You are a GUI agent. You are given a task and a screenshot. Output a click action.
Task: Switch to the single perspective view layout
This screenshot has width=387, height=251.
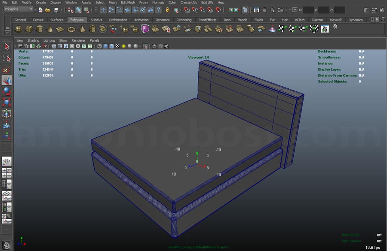(x=6, y=162)
